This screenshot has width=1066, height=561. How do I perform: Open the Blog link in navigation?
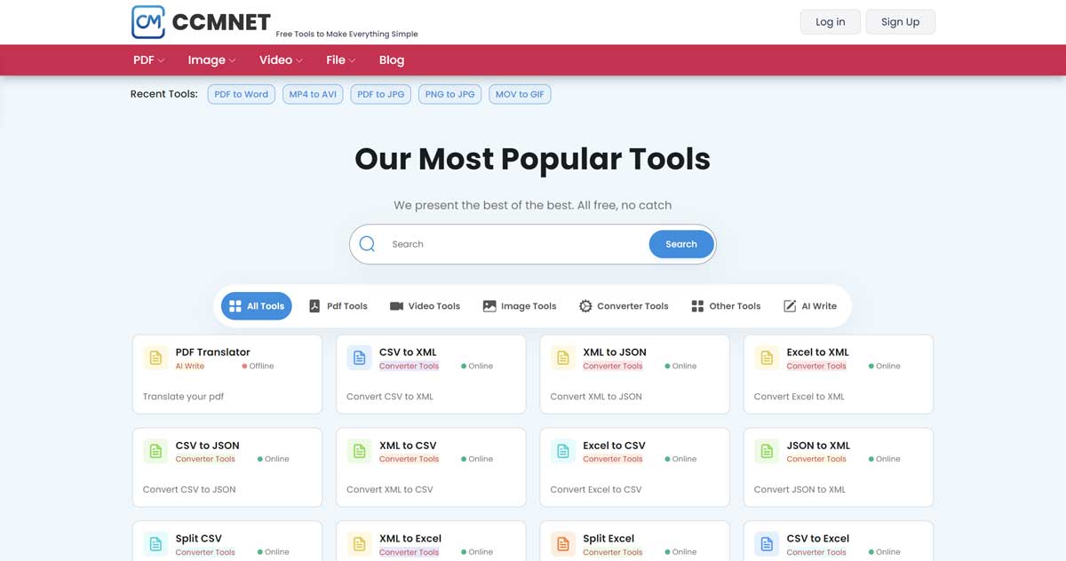[x=392, y=60]
